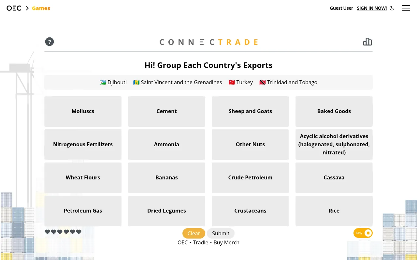417x260 pixels.
Task: Open the statistics bar chart icon
Action: pos(367,42)
